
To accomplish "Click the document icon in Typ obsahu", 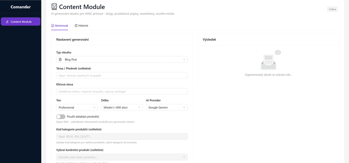I will (x=60, y=60).
